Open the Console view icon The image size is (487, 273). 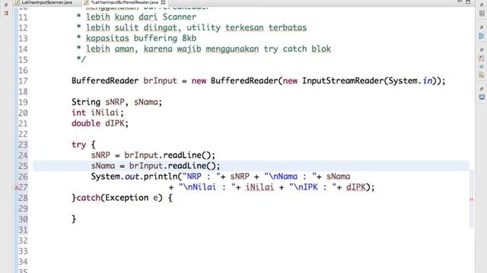482,97
